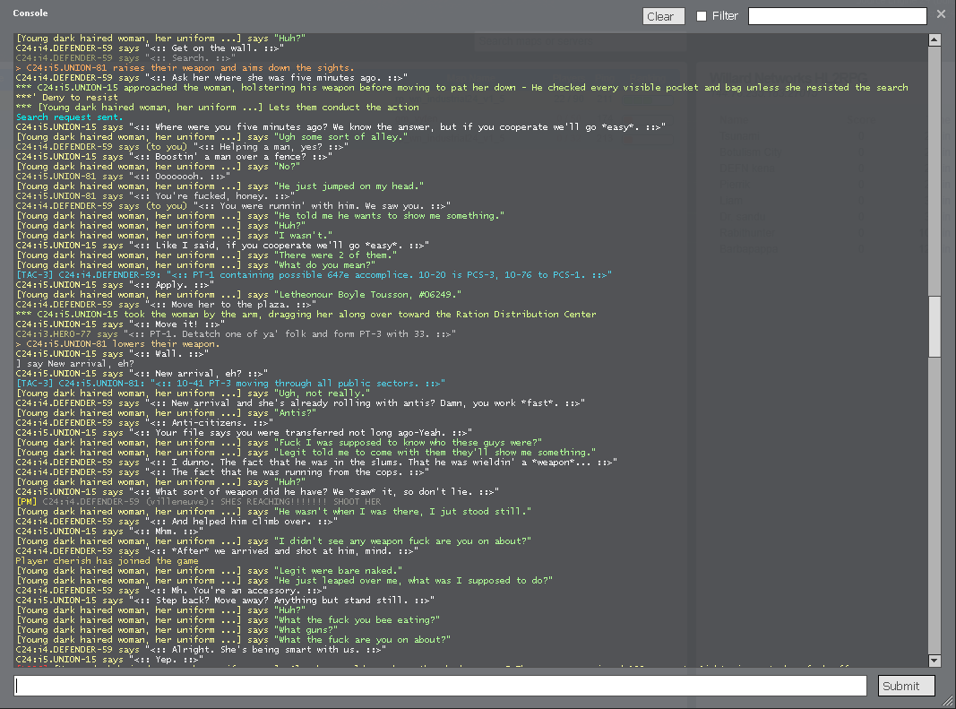
Task: Click the line '] say New arrival, eh?'
Action: tap(75, 364)
